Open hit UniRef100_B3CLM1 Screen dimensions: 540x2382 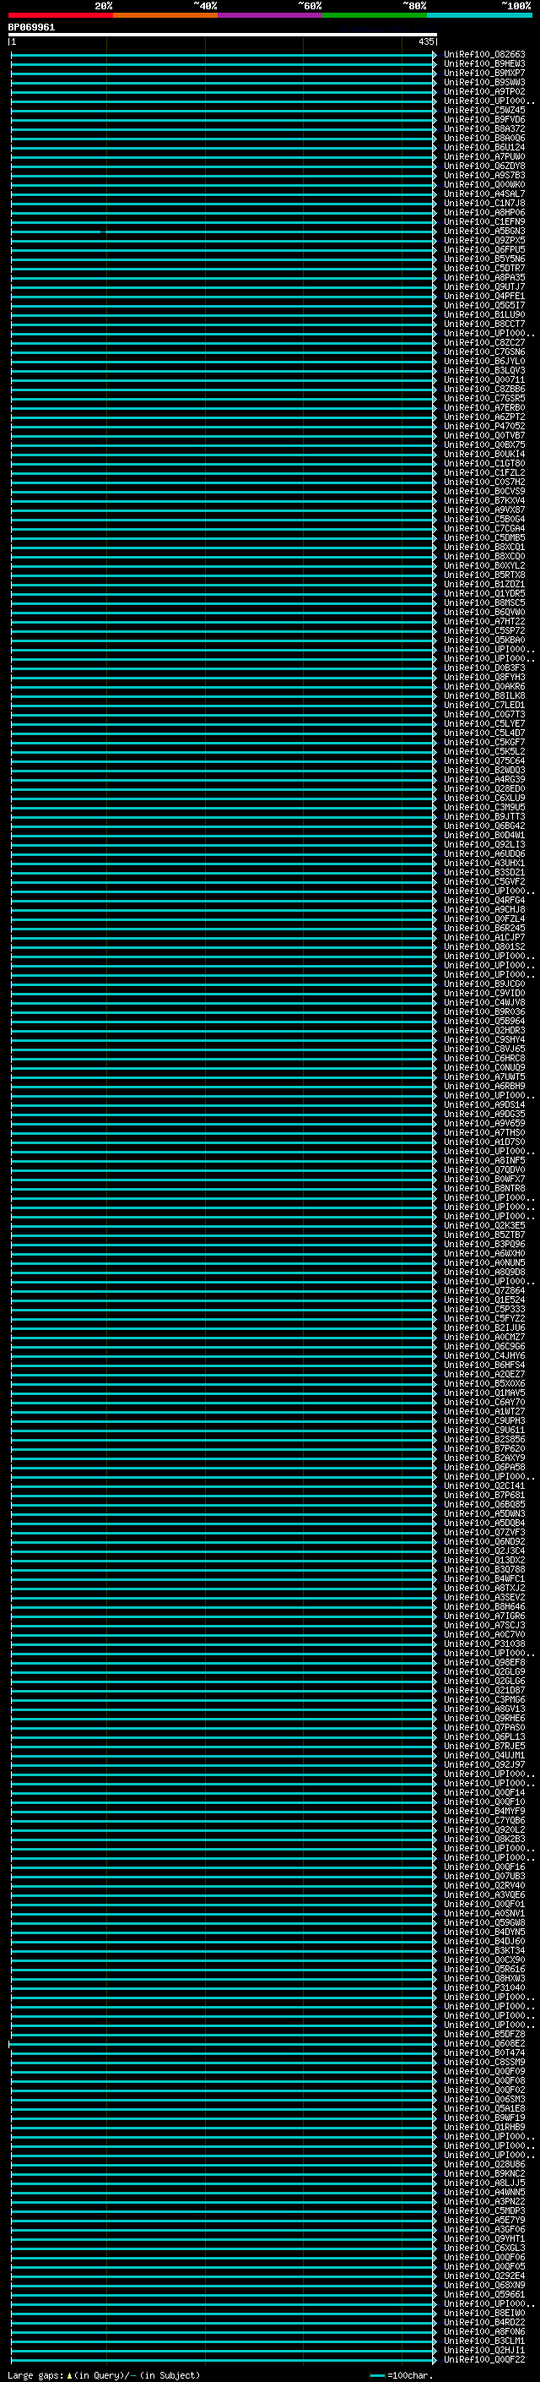click(x=483, y=2341)
